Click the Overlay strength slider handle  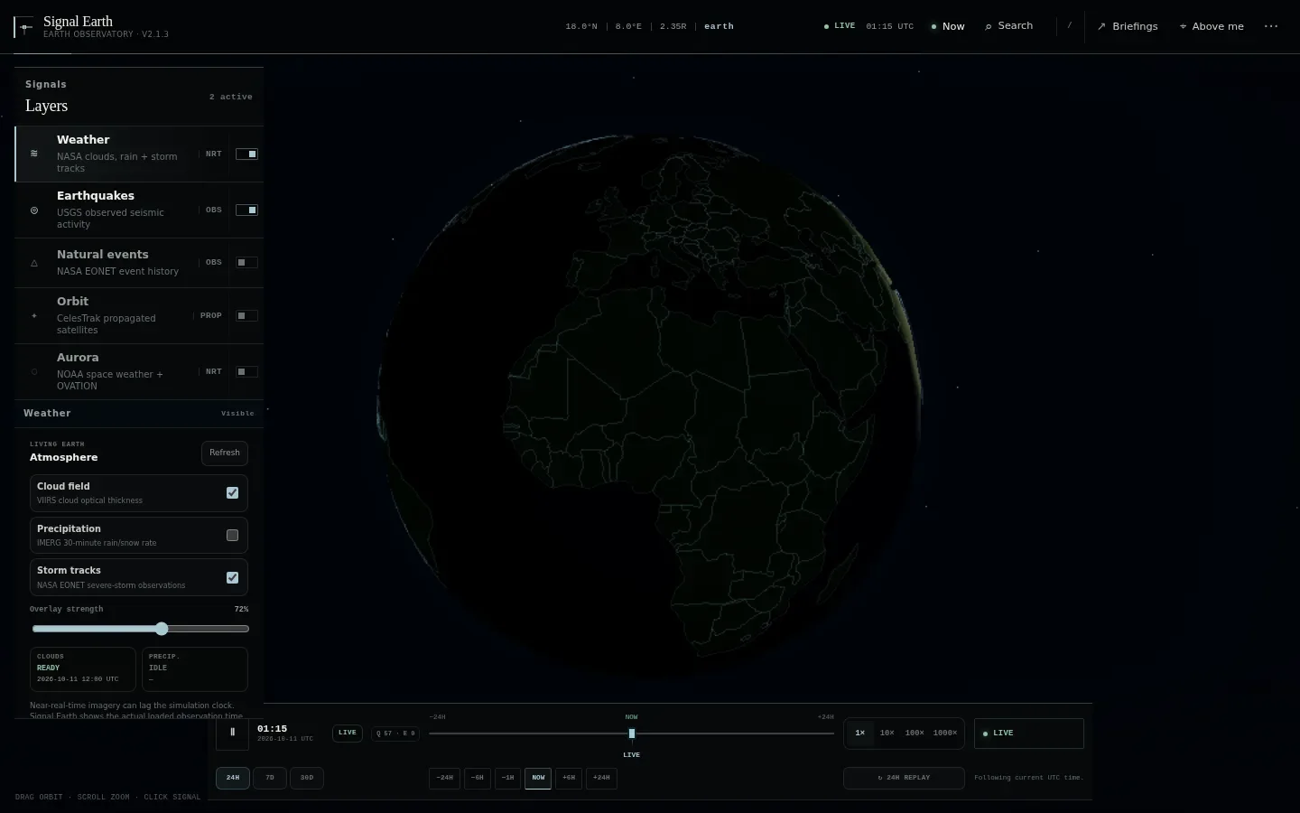click(162, 629)
